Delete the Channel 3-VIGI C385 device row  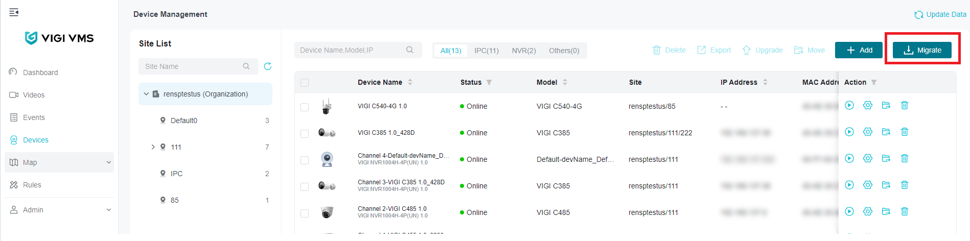click(905, 185)
